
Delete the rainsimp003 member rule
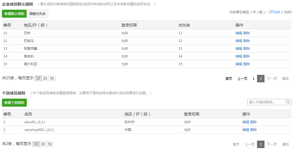(253, 130)
